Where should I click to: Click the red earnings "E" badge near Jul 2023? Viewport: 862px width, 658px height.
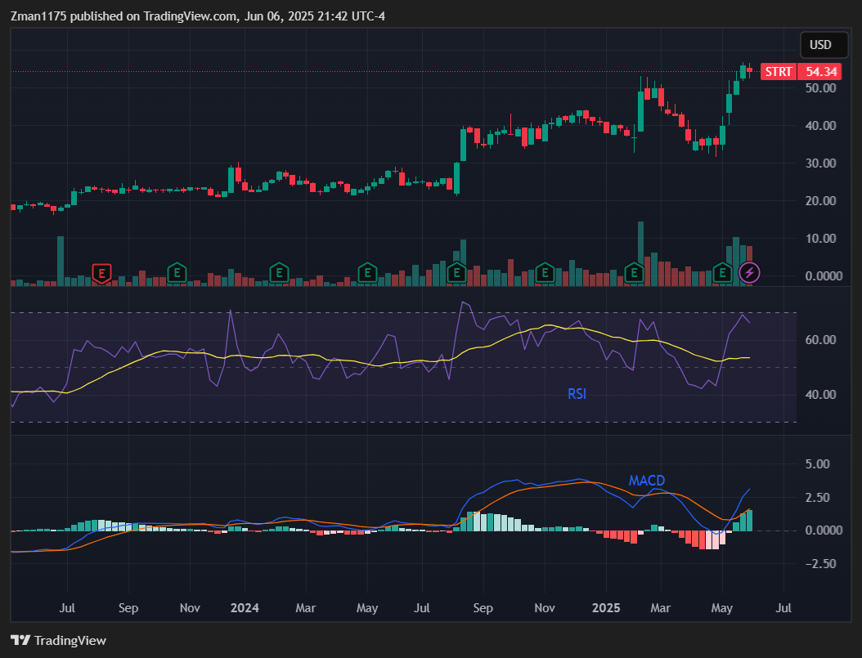pos(101,274)
